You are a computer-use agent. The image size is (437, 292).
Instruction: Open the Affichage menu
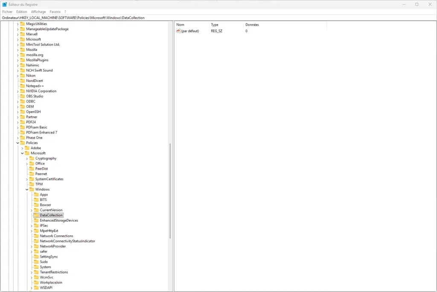38,12
